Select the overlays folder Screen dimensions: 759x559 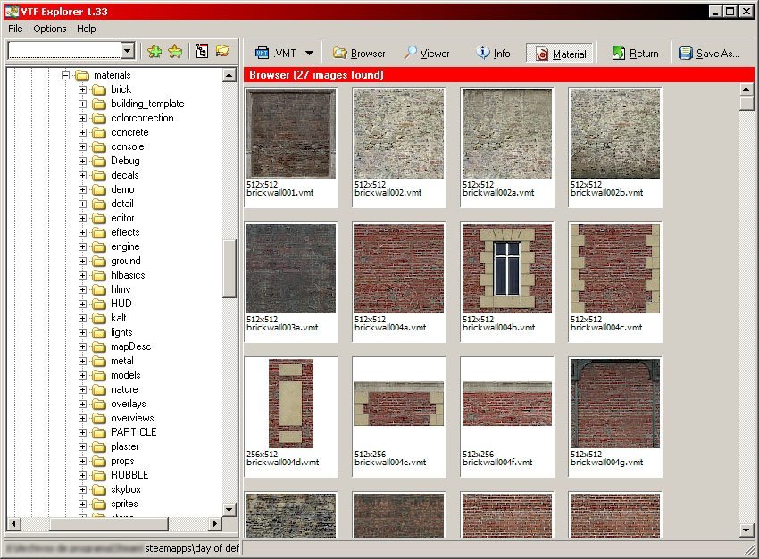(x=129, y=404)
